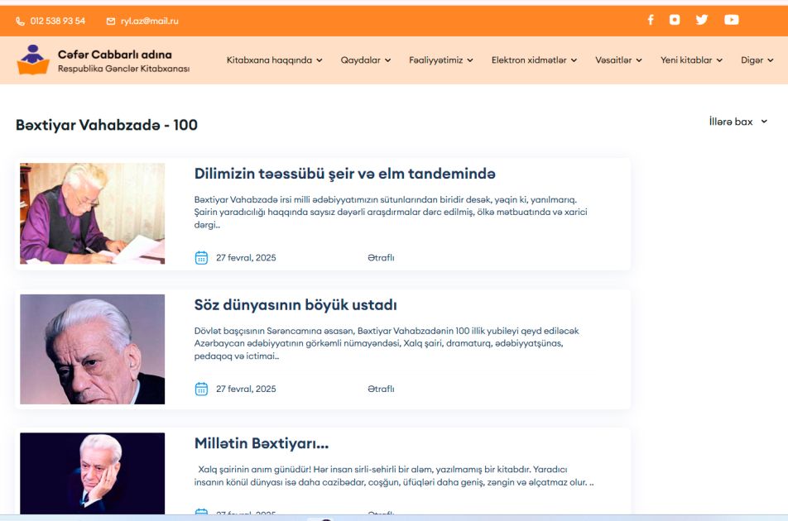Click date 27 fevral, 2025 of Söz dünyasının
Image resolution: width=788 pixels, height=521 pixels.
tap(246, 389)
